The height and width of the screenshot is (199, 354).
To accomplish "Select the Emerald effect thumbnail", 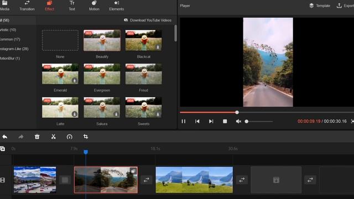I will (x=60, y=74).
